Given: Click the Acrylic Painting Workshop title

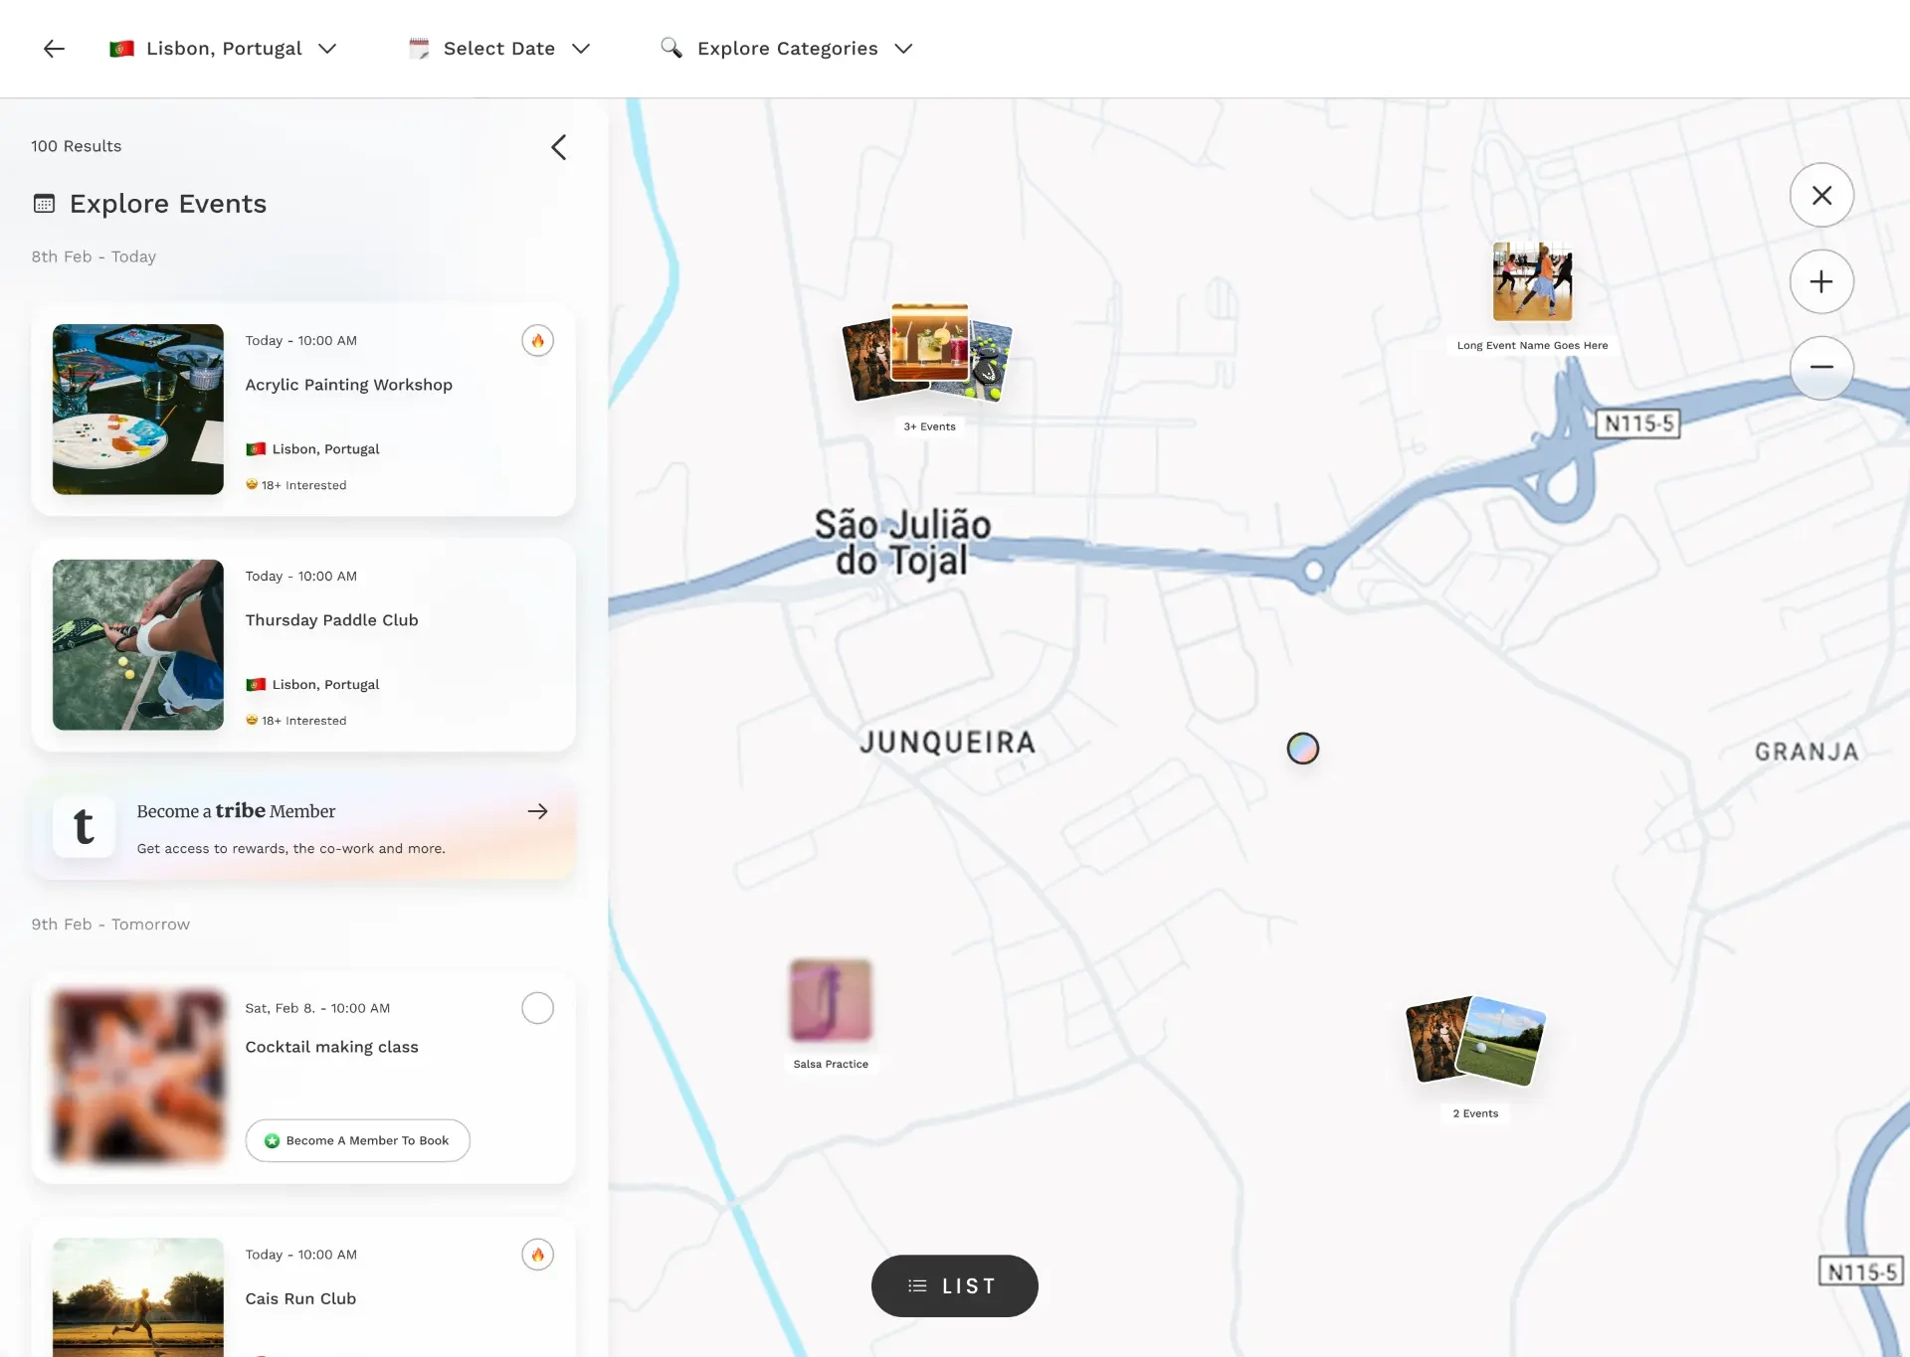Looking at the screenshot, I should click(349, 385).
